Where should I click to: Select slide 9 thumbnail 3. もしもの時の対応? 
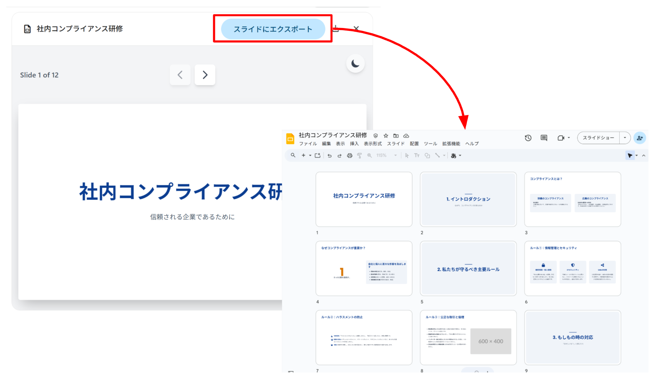(573, 337)
